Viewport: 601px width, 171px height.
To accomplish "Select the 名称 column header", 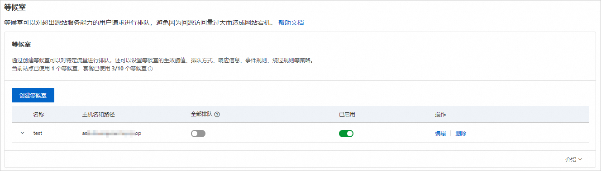I will tap(39, 115).
